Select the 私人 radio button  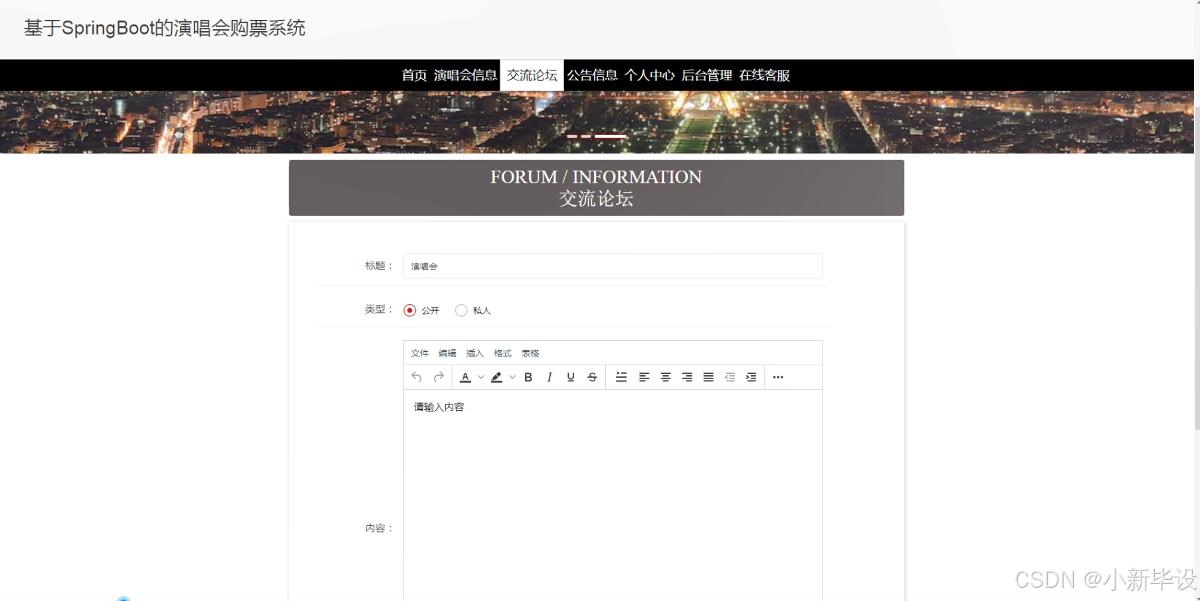(461, 310)
